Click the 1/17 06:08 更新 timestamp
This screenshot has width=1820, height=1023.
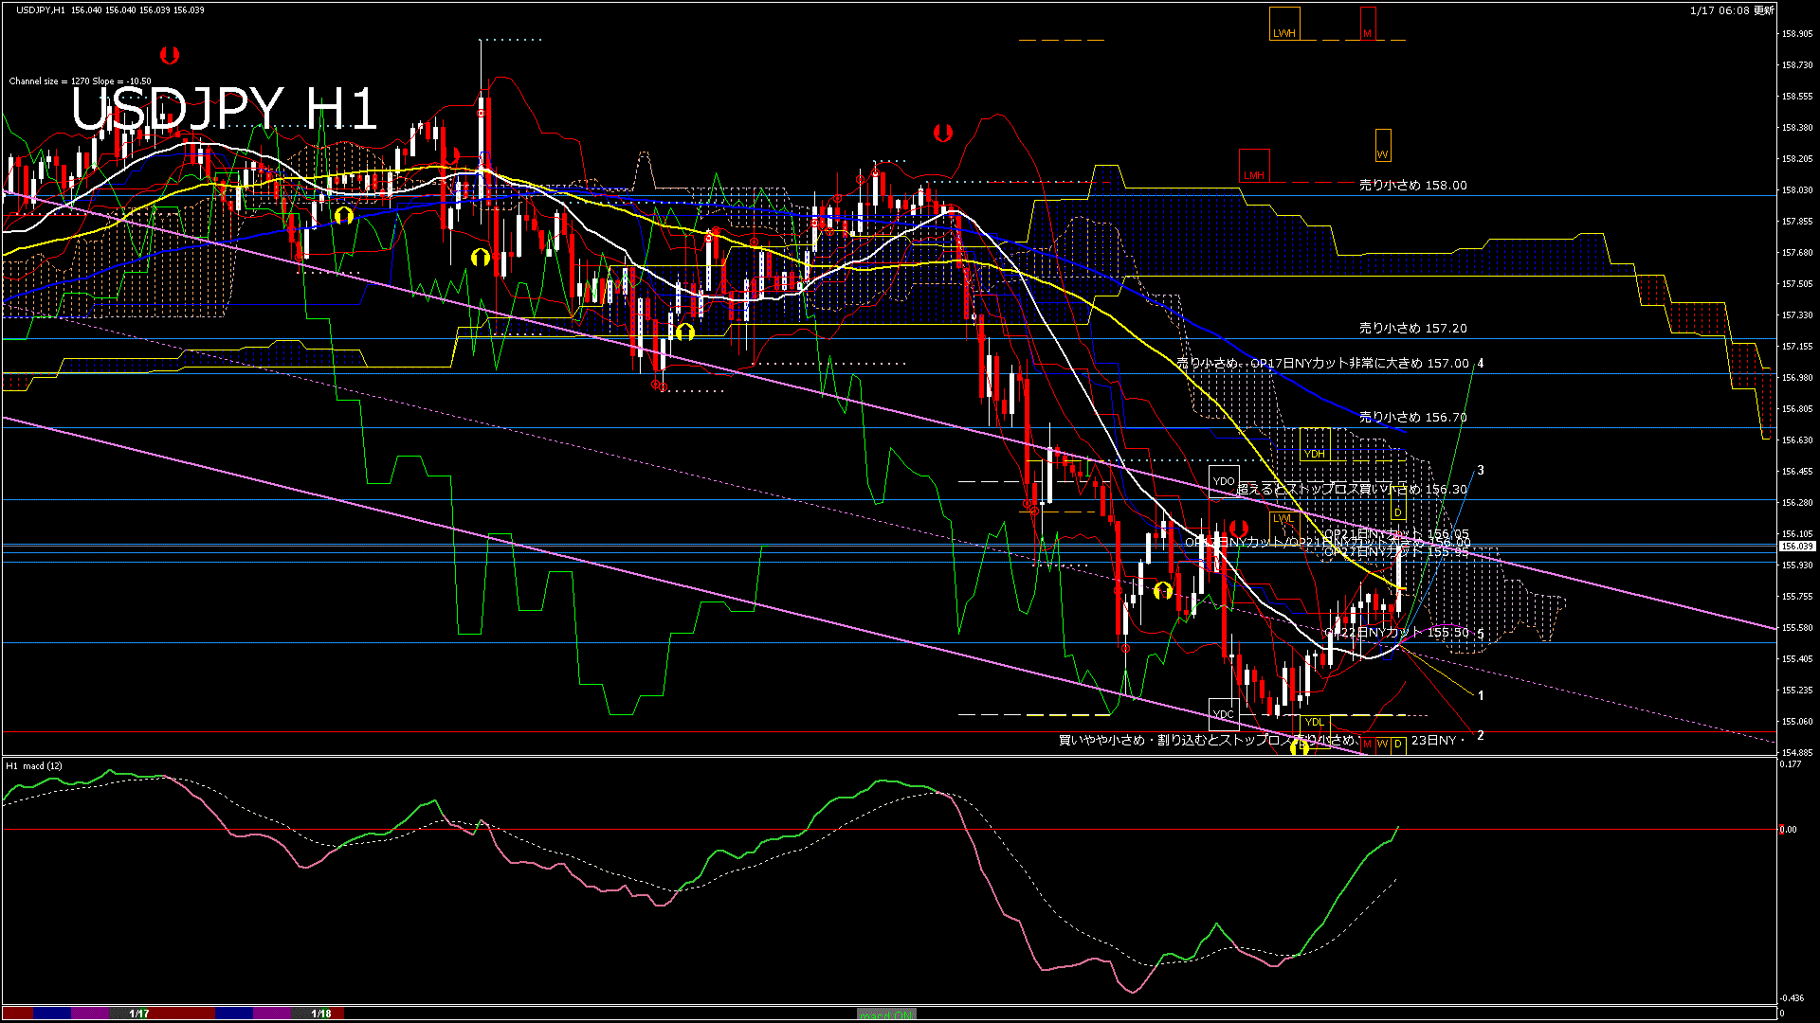click(1732, 10)
